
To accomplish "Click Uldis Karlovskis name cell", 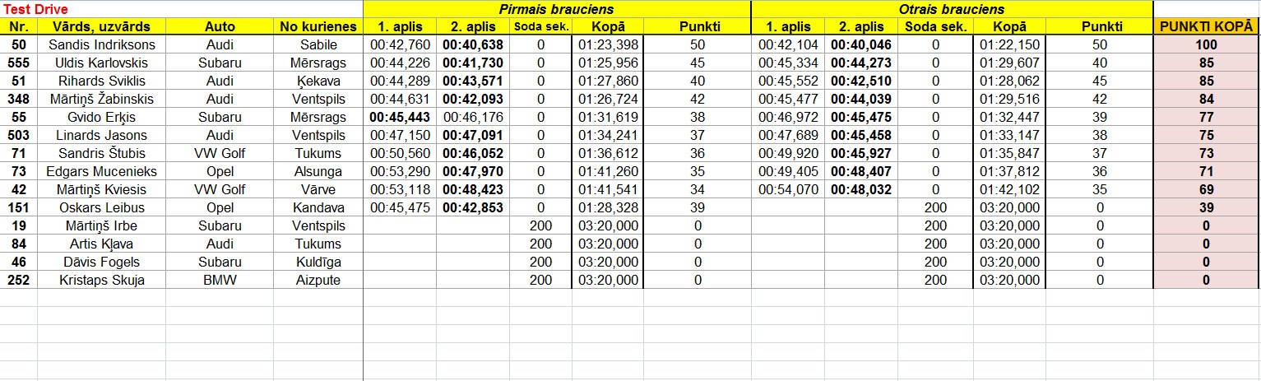I will point(102,63).
